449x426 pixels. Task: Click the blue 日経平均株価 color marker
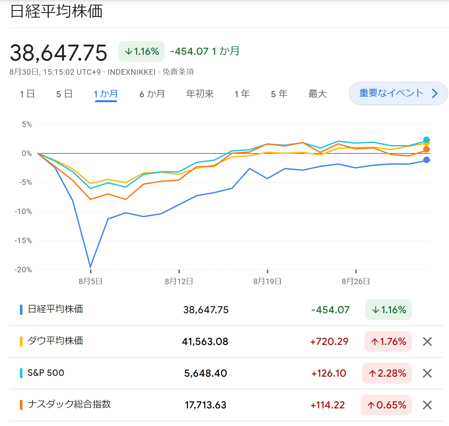21,310
